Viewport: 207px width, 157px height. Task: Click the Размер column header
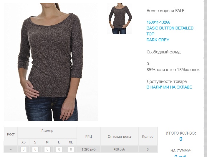point(47,131)
